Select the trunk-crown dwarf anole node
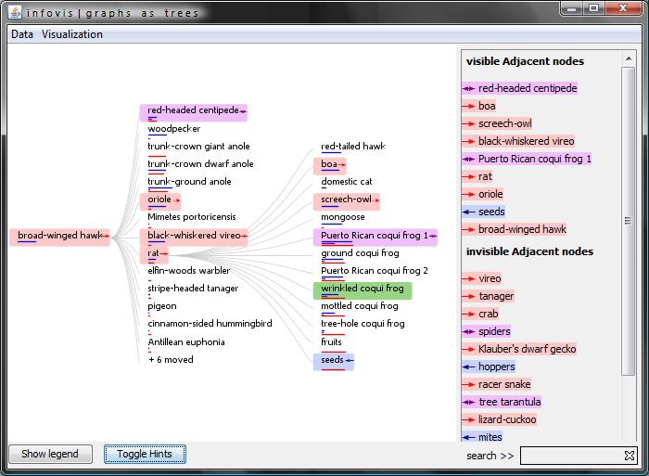The height and width of the screenshot is (476, 649). pyautogui.click(x=200, y=165)
